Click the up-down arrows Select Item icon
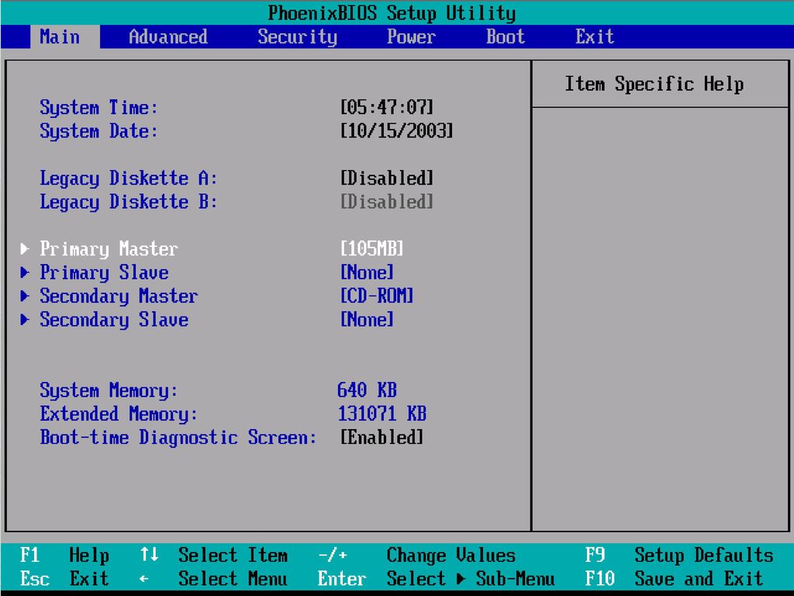 (150, 554)
